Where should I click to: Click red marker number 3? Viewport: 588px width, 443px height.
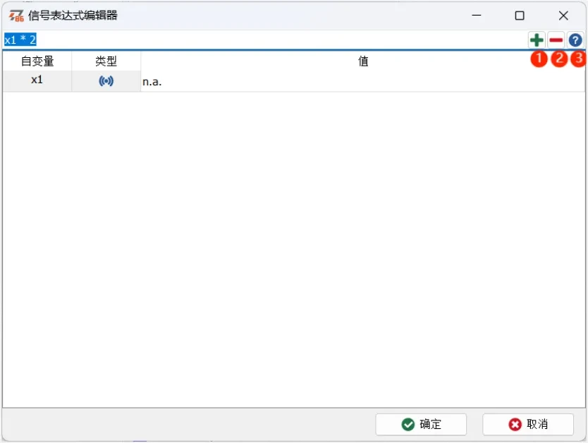pos(578,59)
